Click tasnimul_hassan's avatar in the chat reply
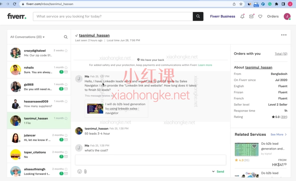This screenshot has width=296, height=181. (79, 131)
